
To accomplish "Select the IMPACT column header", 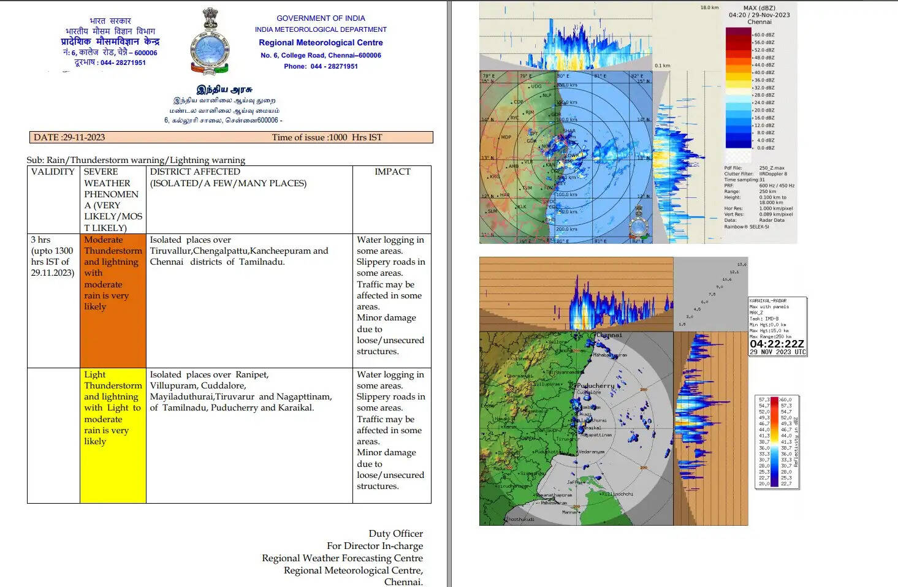I will click(392, 172).
